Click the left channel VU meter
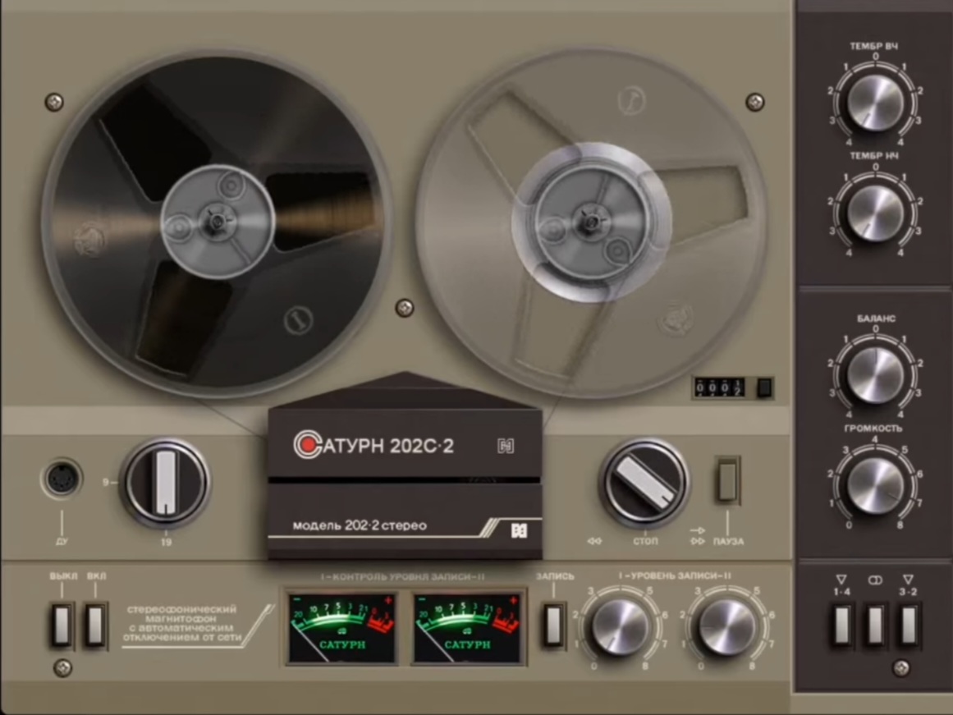Screen dimensions: 953x715 (x=342, y=627)
